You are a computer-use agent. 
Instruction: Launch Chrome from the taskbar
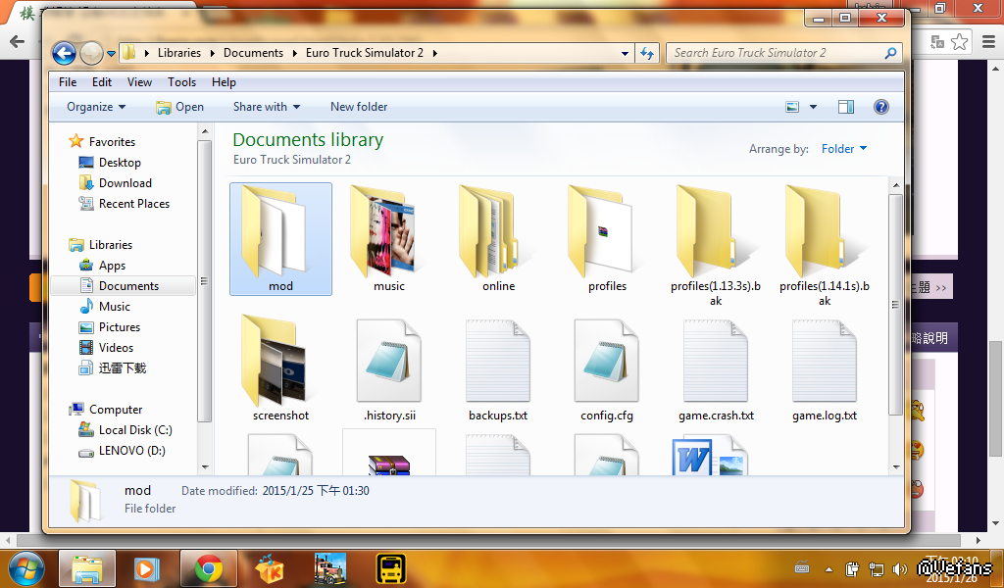[208, 568]
